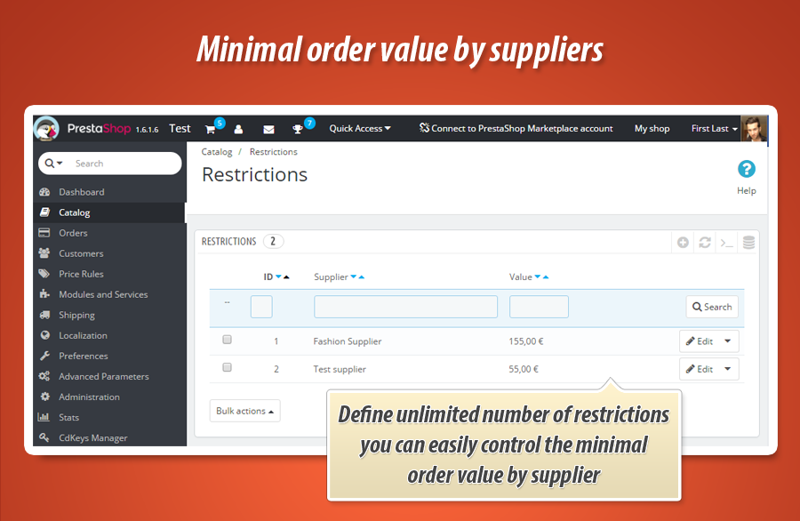Screen dimensions: 800x521
Task: Open the customers person icon in header
Action: click(238, 129)
